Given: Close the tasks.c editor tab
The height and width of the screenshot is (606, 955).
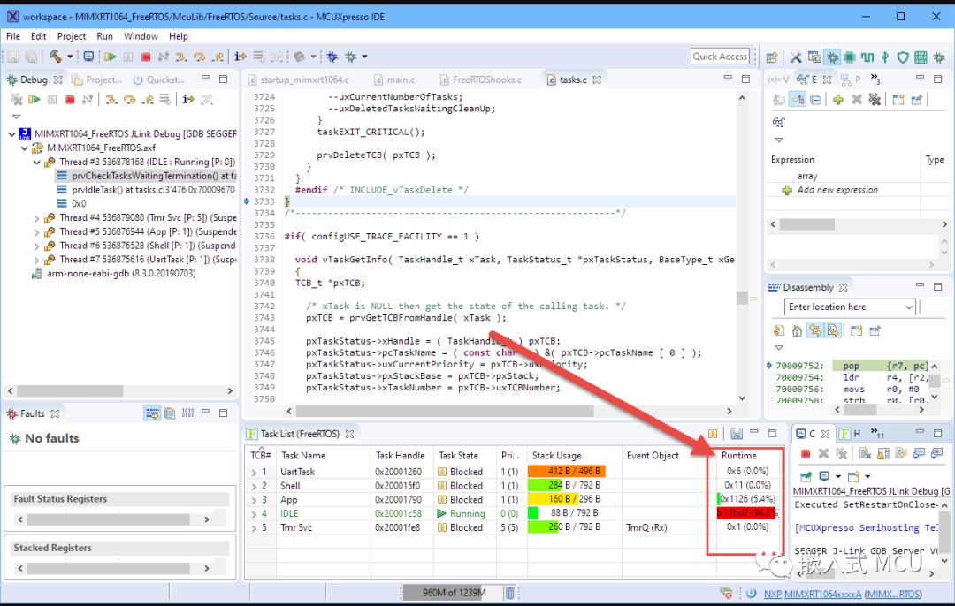Looking at the screenshot, I should point(597,80).
